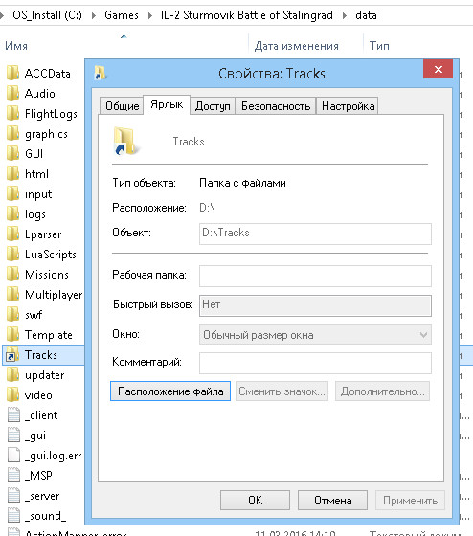Click the Расположение файла button
Screen dimensions: 473x536
[x=170, y=391]
